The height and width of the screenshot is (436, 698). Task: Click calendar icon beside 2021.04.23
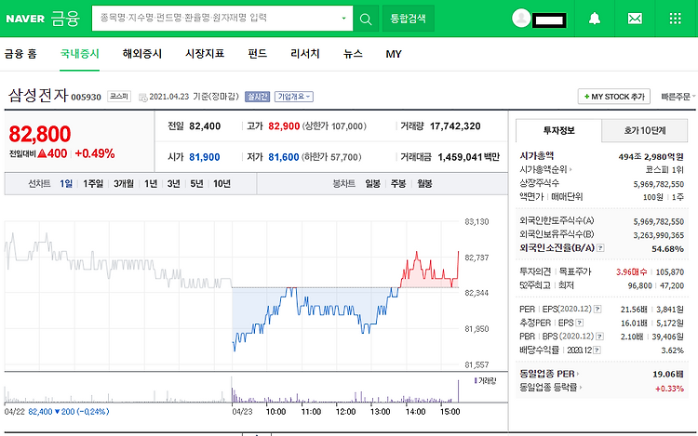[x=143, y=97]
